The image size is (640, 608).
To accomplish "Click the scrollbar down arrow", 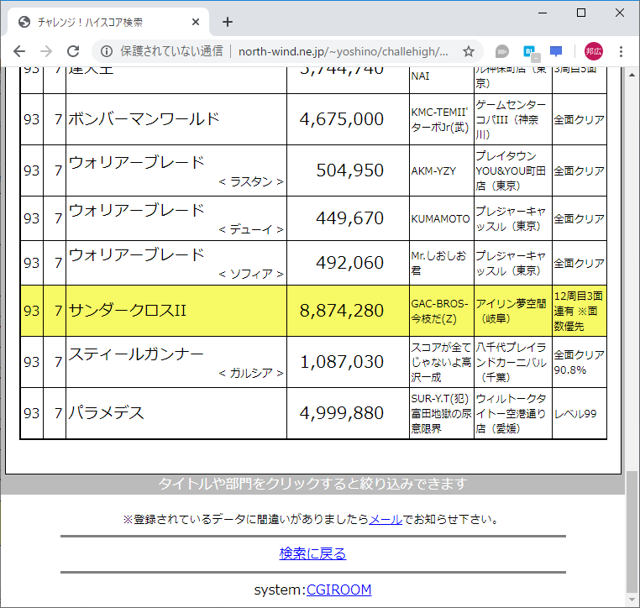I will pyautogui.click(x=632, y=600).
